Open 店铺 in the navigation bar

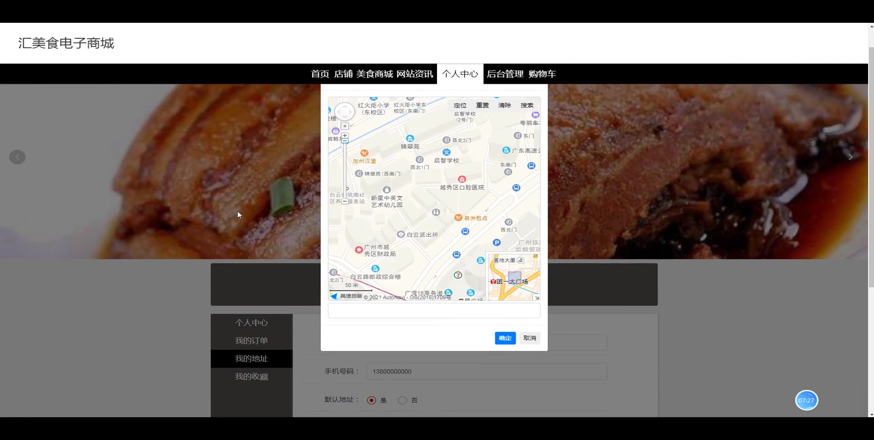point(343,74)
